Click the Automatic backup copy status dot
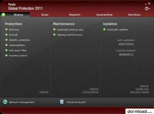The width and height of the screenshot is (154, 114). tap(54, 29)
